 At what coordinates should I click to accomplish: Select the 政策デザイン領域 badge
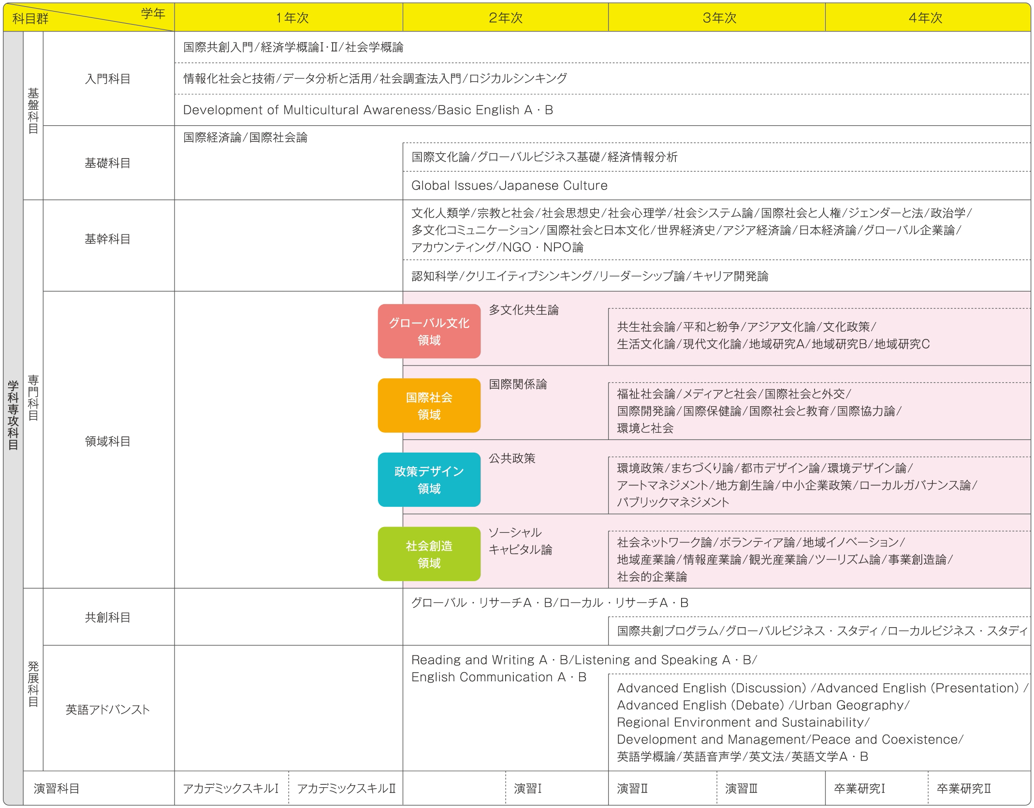pos(429,480)
